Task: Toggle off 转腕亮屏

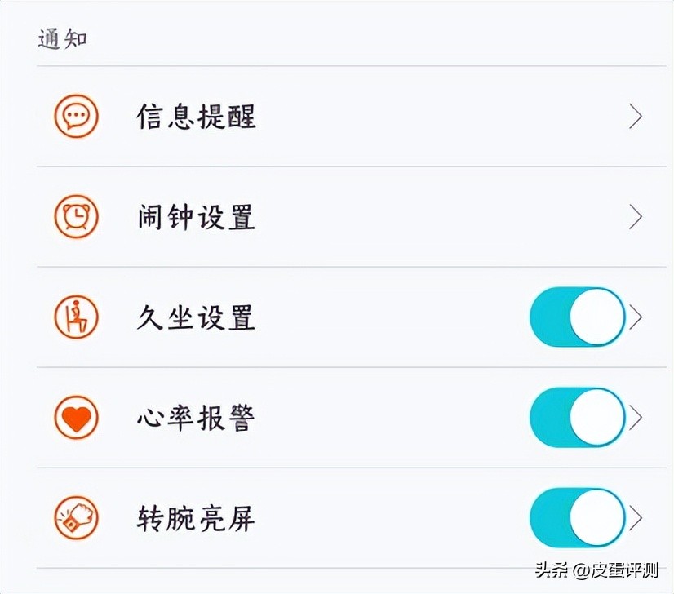Action: [577, 517]
